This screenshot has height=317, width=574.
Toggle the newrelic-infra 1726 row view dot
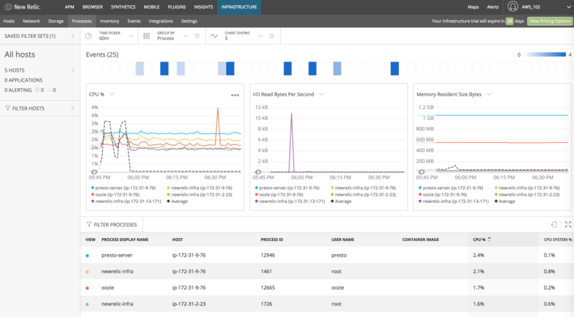(87, 304)
